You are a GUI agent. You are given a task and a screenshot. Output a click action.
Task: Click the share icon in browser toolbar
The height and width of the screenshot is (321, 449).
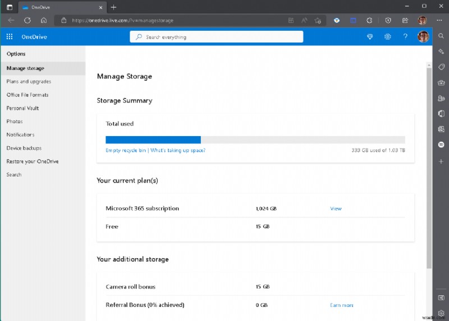[x=405, y=20]
